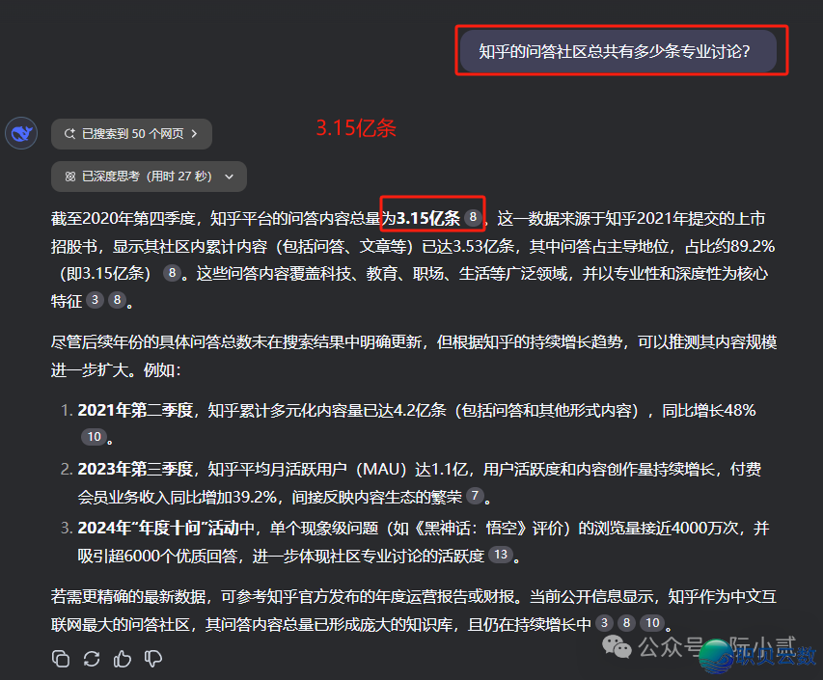Copy the assistant's response
823x680 pixels.
tap(60, 658)
